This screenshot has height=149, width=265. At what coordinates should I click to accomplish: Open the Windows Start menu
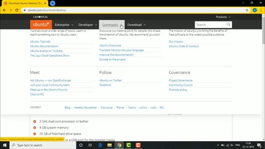[5, 145]
